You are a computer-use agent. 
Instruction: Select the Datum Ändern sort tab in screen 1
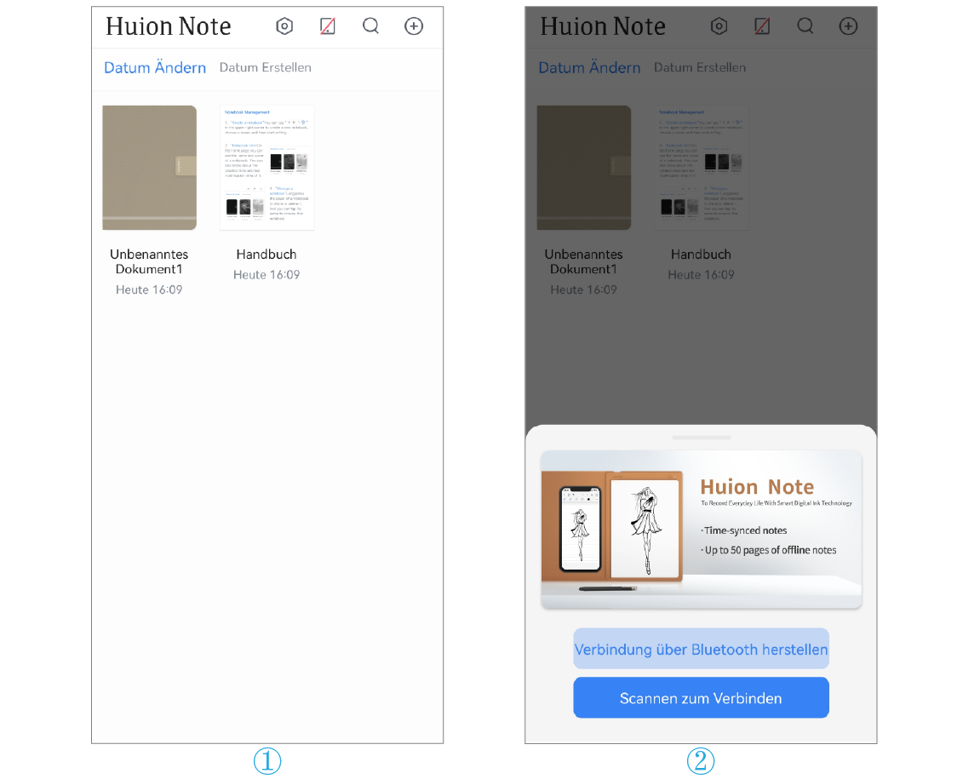click(x=155, y=67)
